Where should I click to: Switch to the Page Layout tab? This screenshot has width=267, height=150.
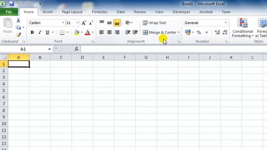coord(72,12)
